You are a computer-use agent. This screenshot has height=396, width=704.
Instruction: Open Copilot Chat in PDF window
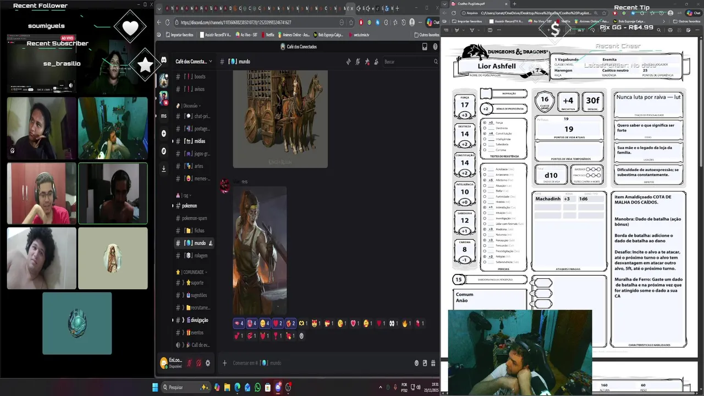click(692, 13)
